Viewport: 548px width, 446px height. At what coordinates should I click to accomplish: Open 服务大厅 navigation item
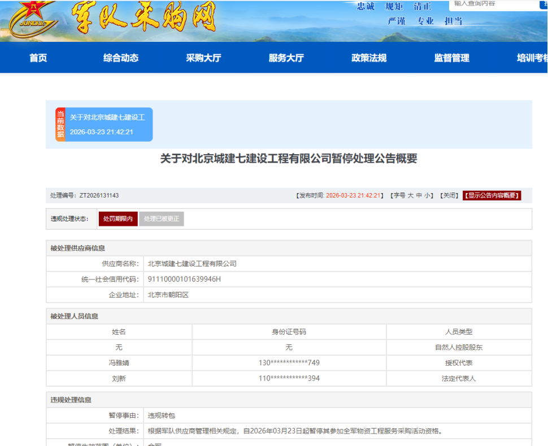286,58
